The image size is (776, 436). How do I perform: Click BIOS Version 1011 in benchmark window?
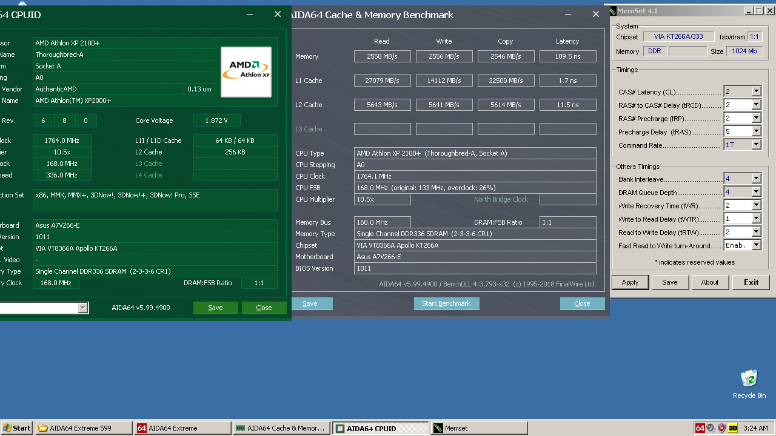point(475,268)
